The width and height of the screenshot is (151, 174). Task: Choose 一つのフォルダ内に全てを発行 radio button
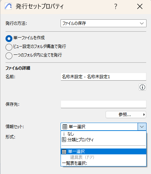click(9, 56)
